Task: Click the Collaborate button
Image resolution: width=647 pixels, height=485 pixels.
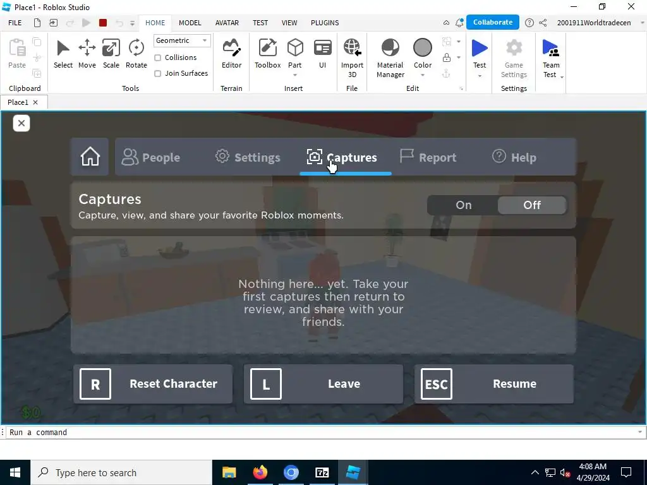Action: coord(493,22)
